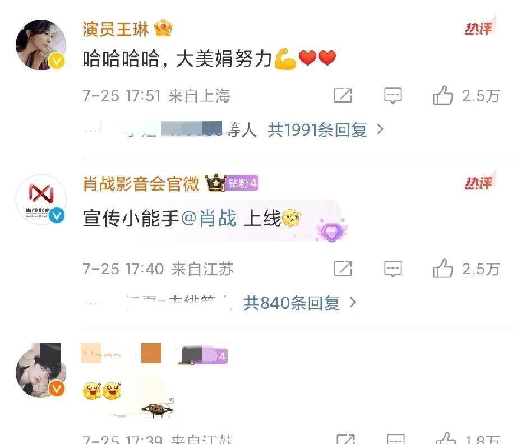Image resolution: width=517 pixels, height=444 pixels.
Task: Open the reply icon on the third comment
Action: (x=396, y=440)
